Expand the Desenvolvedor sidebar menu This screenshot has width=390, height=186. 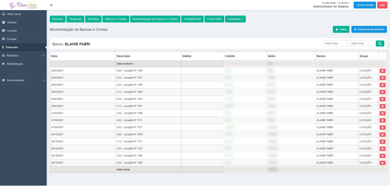[23, 80]
